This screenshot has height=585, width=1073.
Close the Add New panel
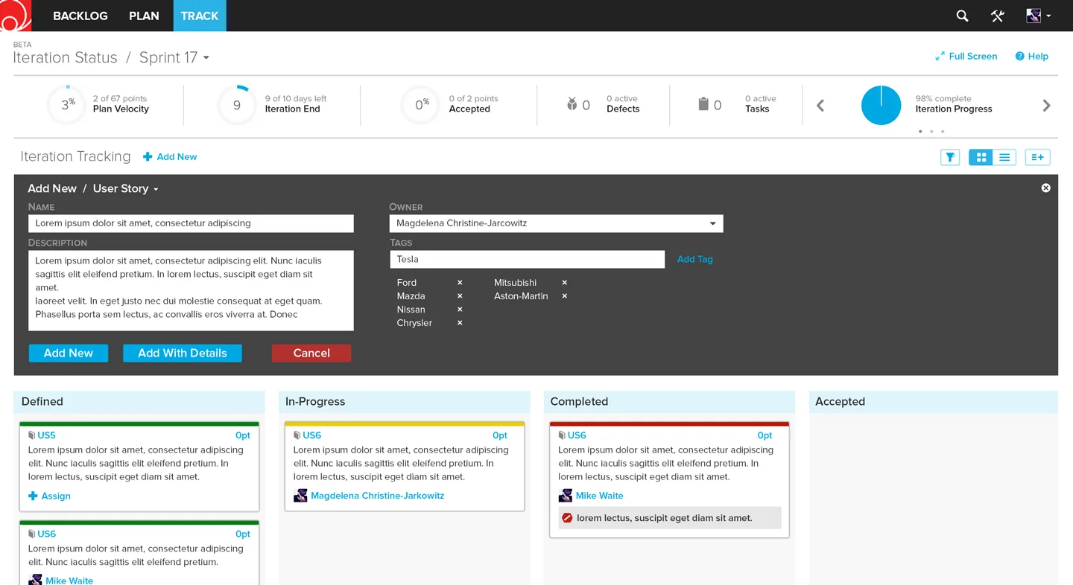pos(1045,188)
